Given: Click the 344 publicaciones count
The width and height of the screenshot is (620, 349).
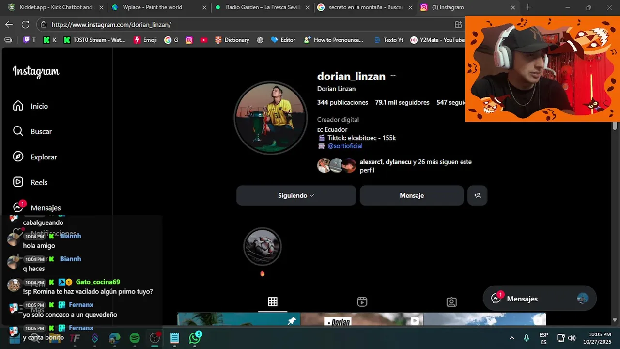Looking at the screenshot, I should pyautogui.click(x=342, y=102).
